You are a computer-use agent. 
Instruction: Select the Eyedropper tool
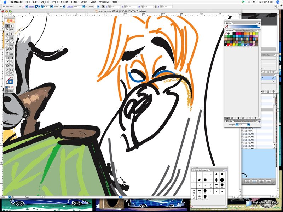click(7, 61)
